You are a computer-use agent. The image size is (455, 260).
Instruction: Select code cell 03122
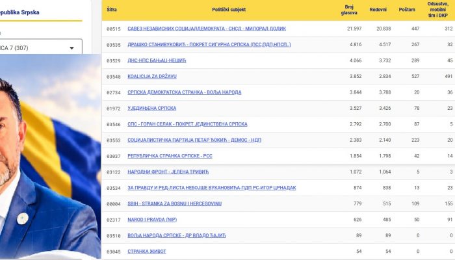pyautogui.click(x=114, y=172)
